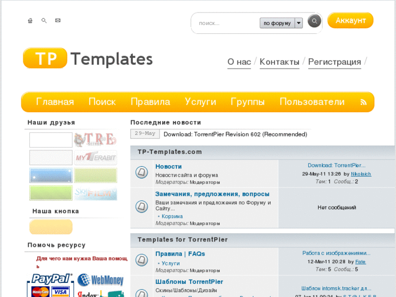Open last post 'Работа с изображениями...'

tap(337, 253)
